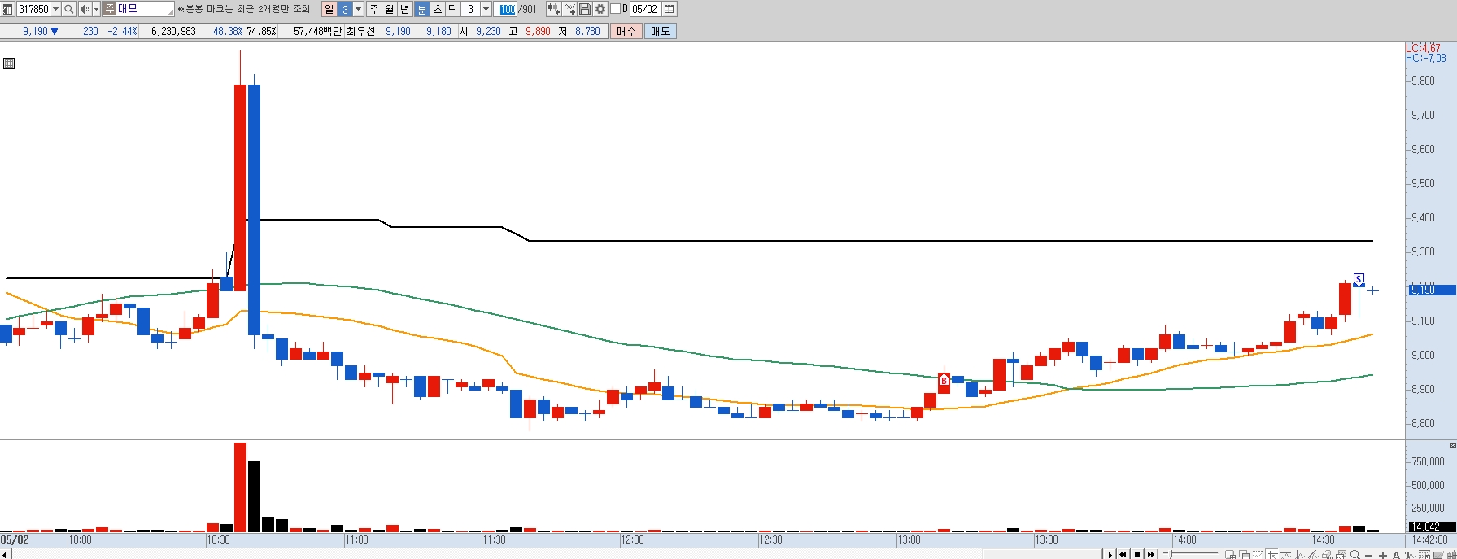Click the left scroll arrow under the chart

(x=5, y=554)
